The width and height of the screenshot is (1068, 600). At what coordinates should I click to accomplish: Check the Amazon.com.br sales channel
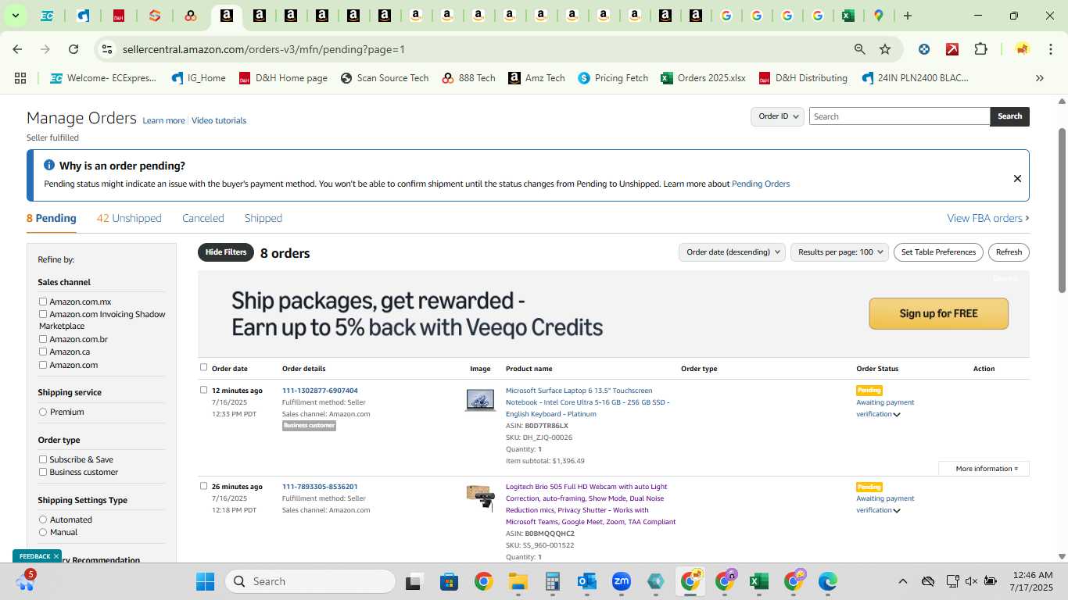coord(43,339)
